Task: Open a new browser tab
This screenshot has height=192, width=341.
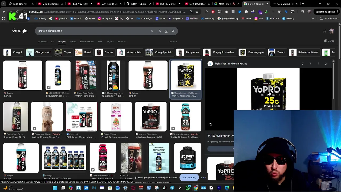Action: point(303,4)
